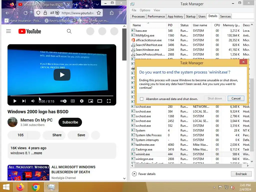This screenshot has height=192, width=256.
Task: Close the Windows 2000 logo has BSOD tab
Action: tap(69, 4)
